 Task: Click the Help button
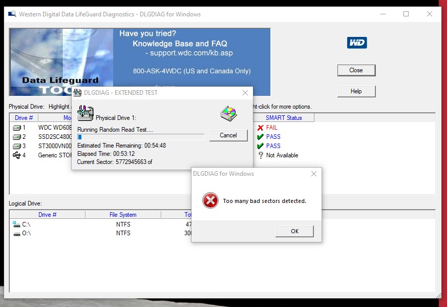(356, 91)
